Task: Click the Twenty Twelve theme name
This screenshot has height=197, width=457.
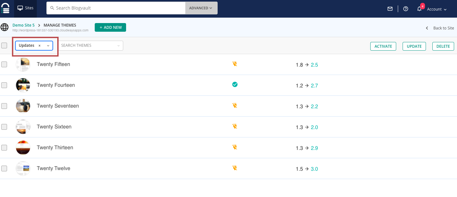Action: (53, 168)
